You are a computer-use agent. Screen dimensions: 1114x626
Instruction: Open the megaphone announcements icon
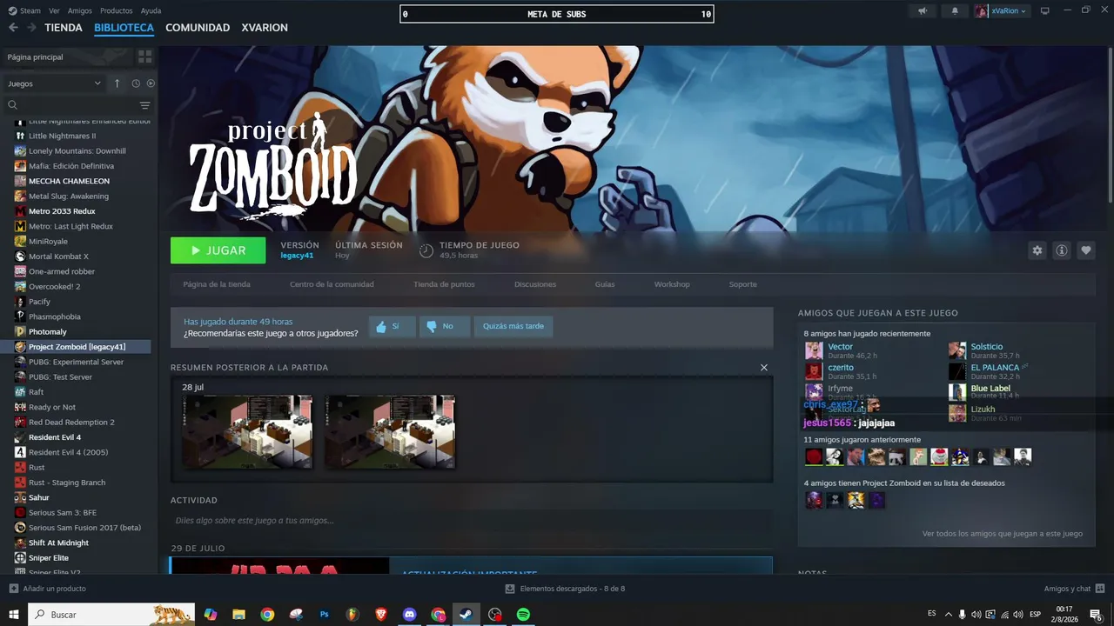923,11
